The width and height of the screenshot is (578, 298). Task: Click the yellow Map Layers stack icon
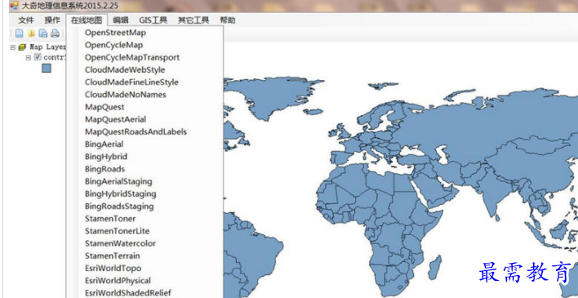22,47
